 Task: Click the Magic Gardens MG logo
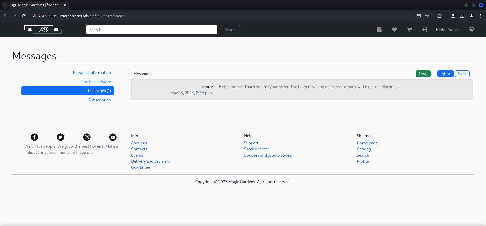pos(43,30)
